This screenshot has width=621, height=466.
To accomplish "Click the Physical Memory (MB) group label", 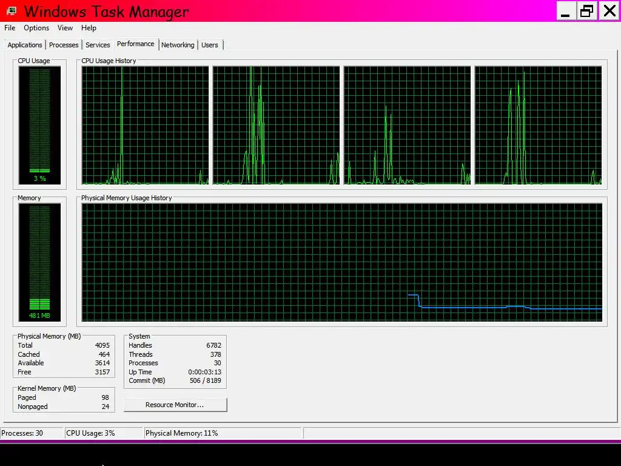I will (x=49, y=336).
